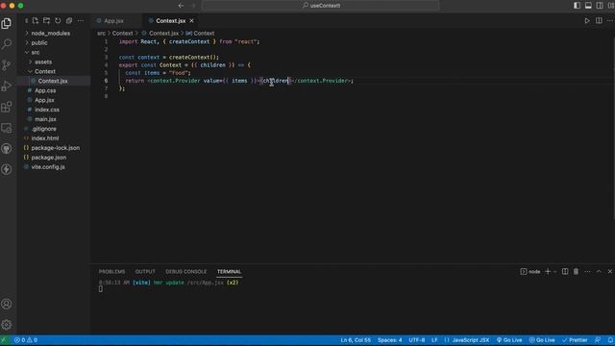The height and width of the screenshot is (346, 615).
Task: Open the new terminal launch profile dropdown
Action: [x=555, y=271]
